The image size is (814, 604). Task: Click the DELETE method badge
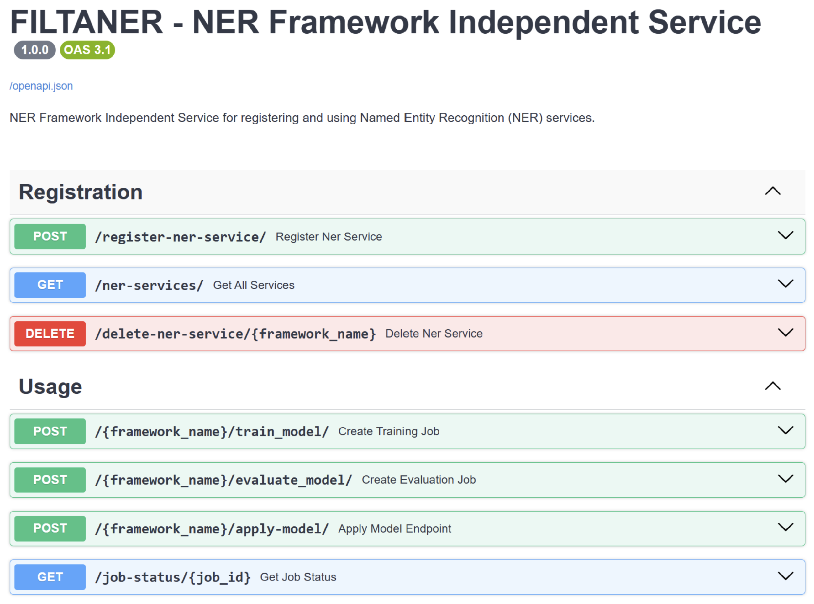[x=50, y=334]
